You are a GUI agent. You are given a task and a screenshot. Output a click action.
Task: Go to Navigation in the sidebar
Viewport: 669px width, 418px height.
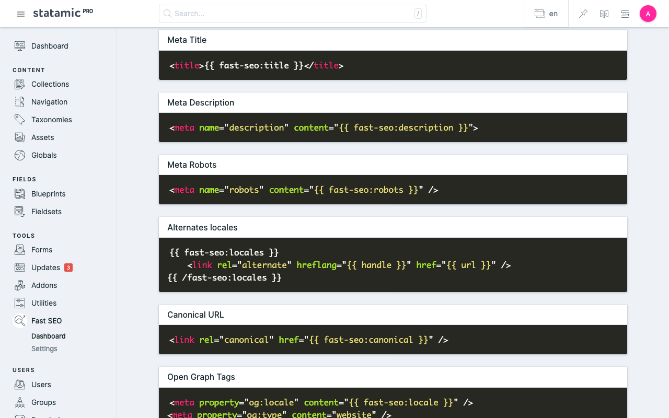click(49, 102)
